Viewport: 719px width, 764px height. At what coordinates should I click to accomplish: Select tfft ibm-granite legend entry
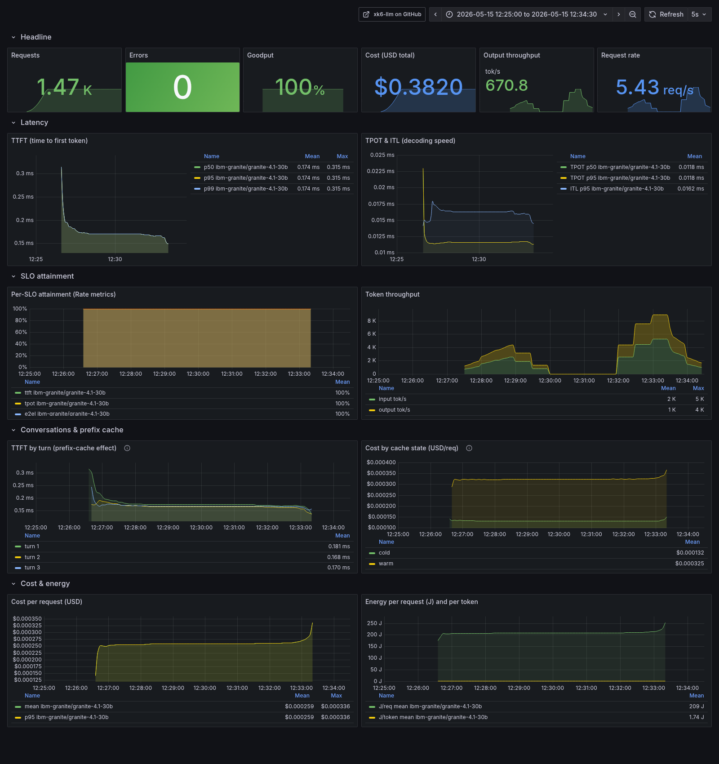click(x=65, y=393)
